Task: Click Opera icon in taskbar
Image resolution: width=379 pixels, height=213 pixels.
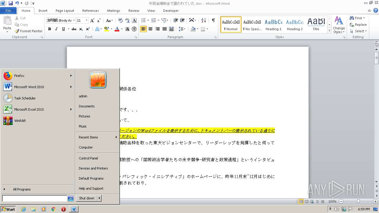Action: [x=63, y=209]
